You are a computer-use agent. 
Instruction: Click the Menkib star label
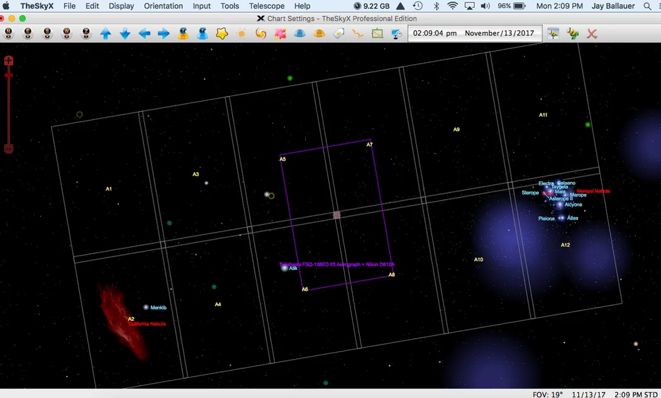click(158, 307)
